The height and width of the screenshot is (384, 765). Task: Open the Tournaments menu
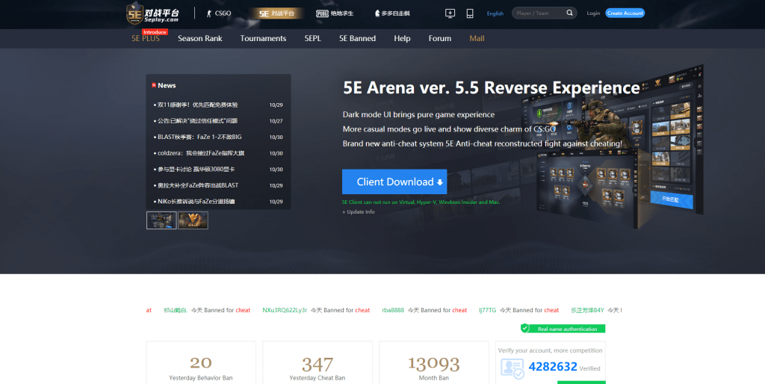[x=263, y=39]
